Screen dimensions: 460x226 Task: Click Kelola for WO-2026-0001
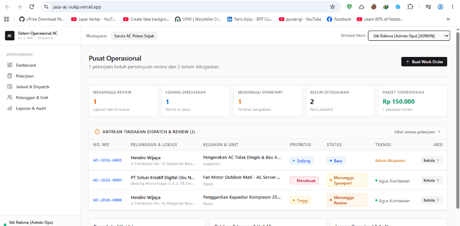(432, 161)
